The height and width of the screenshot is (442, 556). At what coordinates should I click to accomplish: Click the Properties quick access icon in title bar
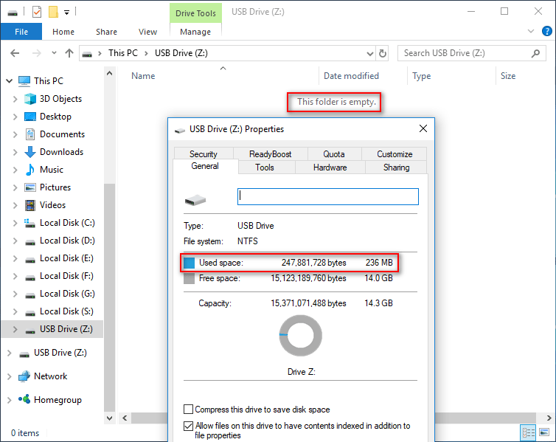tap(37, 12)
